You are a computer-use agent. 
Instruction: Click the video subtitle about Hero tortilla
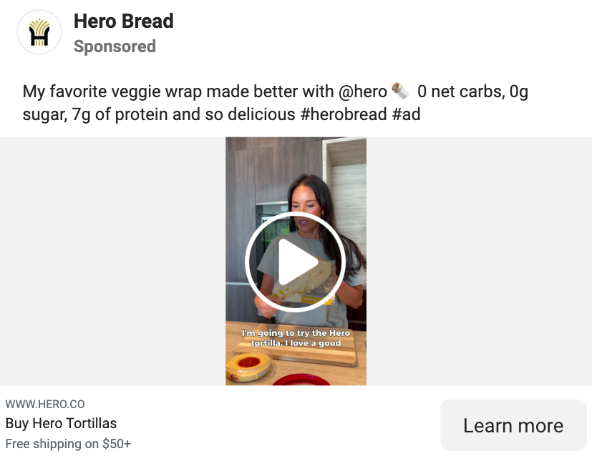tap(296, 338)
